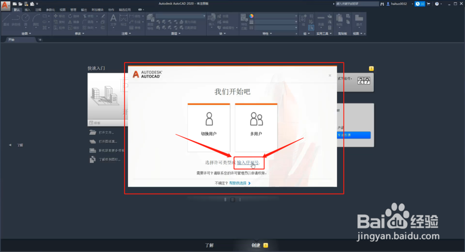
Task: Expand the Utilities (实用工具) panel
Action: tap(324, 33)
